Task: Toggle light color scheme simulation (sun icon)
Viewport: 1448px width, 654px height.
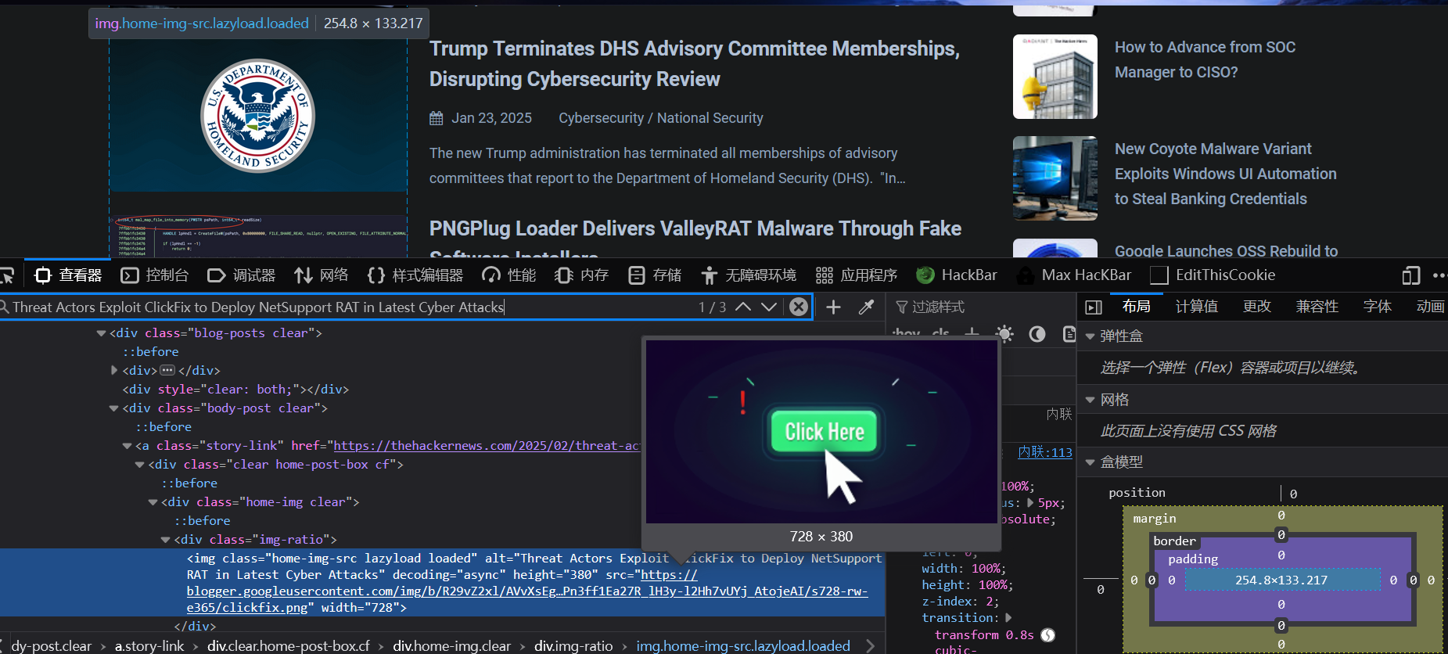Action: (x=1004, y=334)
